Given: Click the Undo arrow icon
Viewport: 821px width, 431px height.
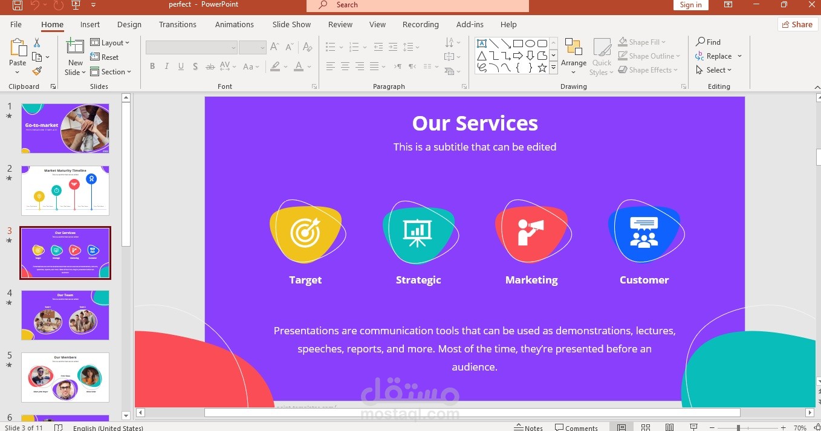Looking at the screenshot, I should click(35, 5).
